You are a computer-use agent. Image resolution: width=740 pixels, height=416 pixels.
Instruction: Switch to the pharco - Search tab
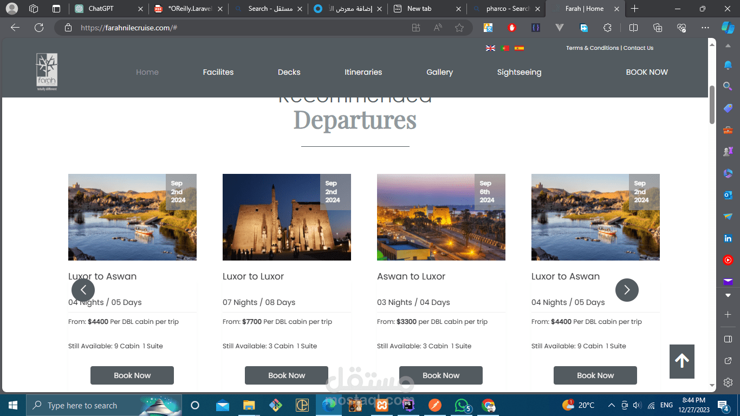pos(507,9)
